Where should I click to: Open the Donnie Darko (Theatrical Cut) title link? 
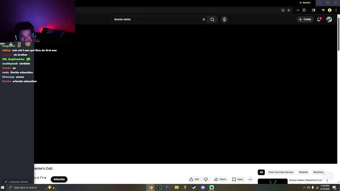coord(305,180)
